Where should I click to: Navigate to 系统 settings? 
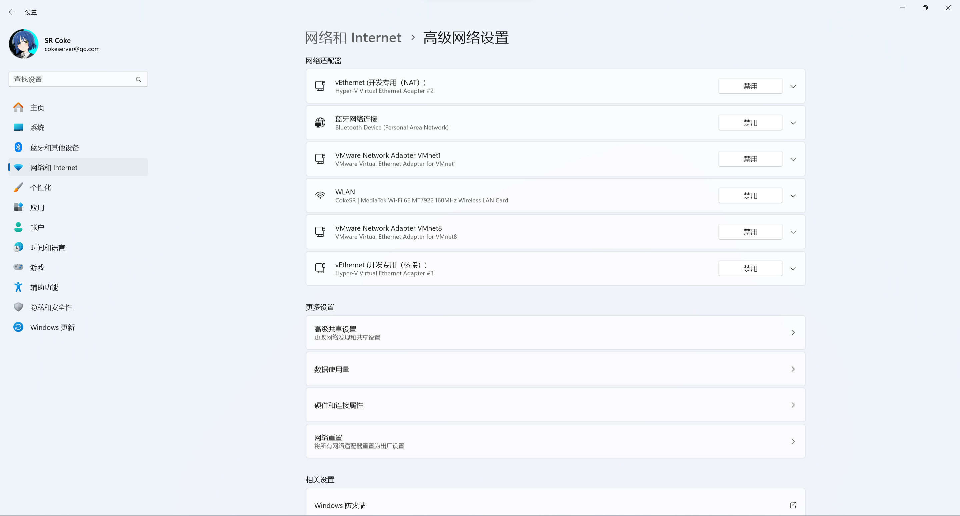point(78,127)
